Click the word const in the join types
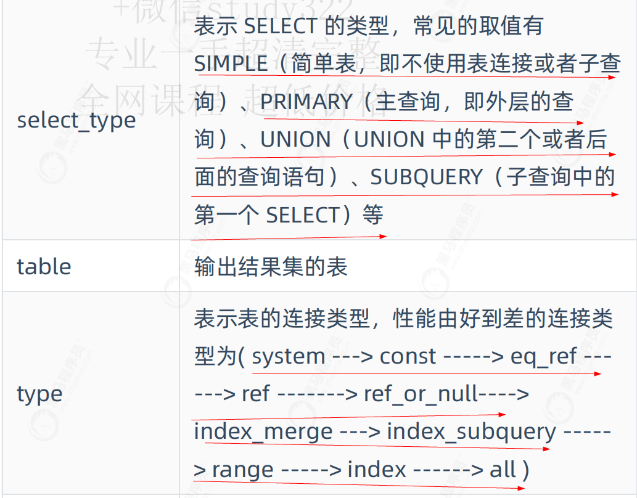This screenshot has width=637, height=498. (408, 356)
